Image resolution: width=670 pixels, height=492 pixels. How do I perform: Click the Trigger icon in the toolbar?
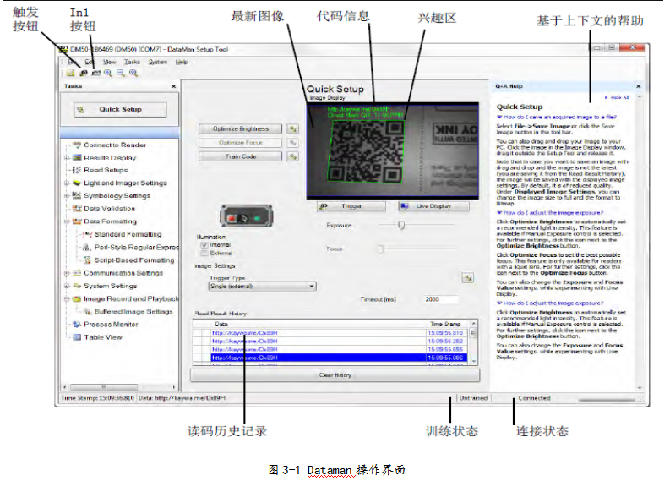(84, 73)
